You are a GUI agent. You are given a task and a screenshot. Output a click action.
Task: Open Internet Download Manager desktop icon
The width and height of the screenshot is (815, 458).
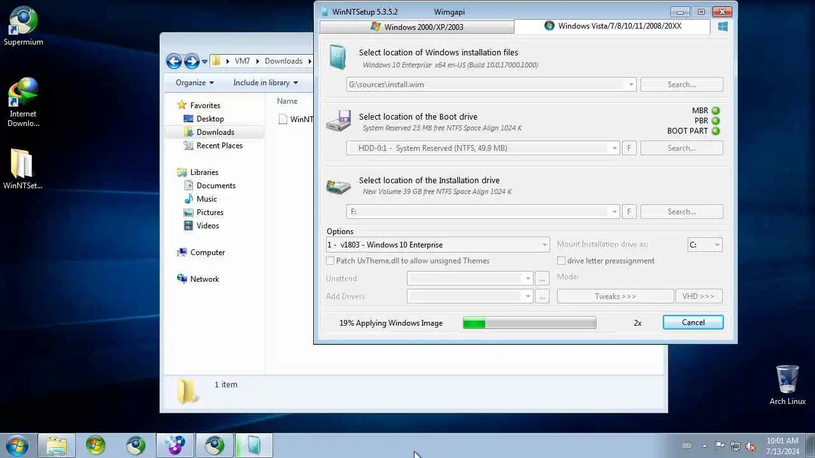pos(24,102)
